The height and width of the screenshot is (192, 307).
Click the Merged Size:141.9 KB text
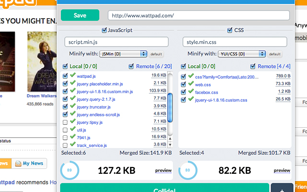[x=146, y=153]
